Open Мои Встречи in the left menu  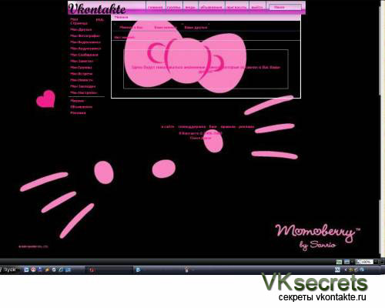(x=82, y=74)
